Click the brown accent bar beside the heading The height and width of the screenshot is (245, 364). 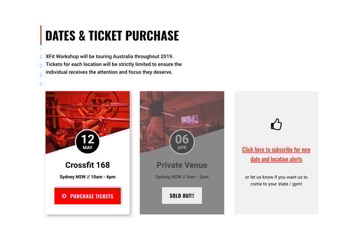point(41,35)
